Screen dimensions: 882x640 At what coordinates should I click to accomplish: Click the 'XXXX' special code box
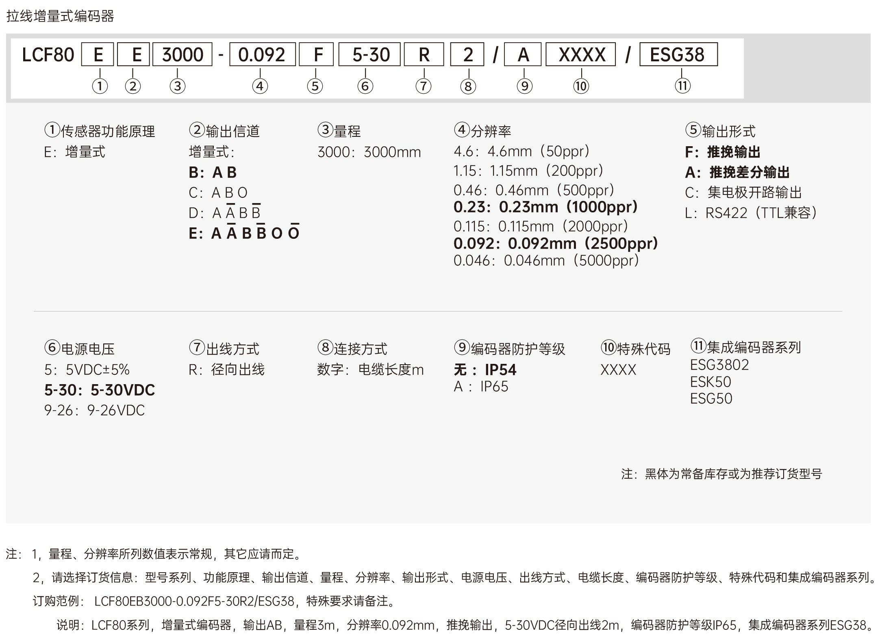pos(581,54)
